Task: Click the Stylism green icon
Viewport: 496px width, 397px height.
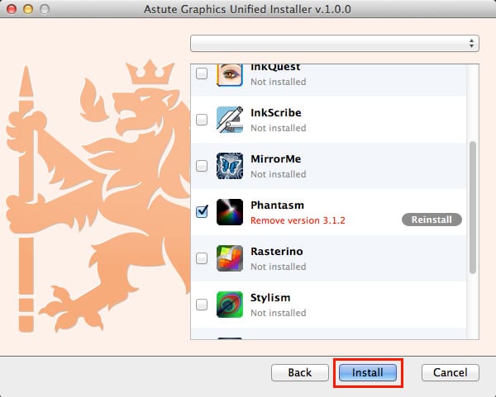Action: 230,305
